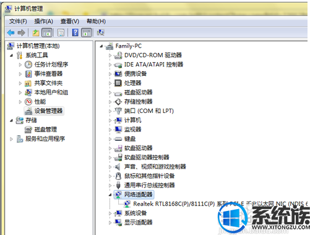The image size is (310, 235).
Task: Open the 帮助(H) menu
Action: 96,21
